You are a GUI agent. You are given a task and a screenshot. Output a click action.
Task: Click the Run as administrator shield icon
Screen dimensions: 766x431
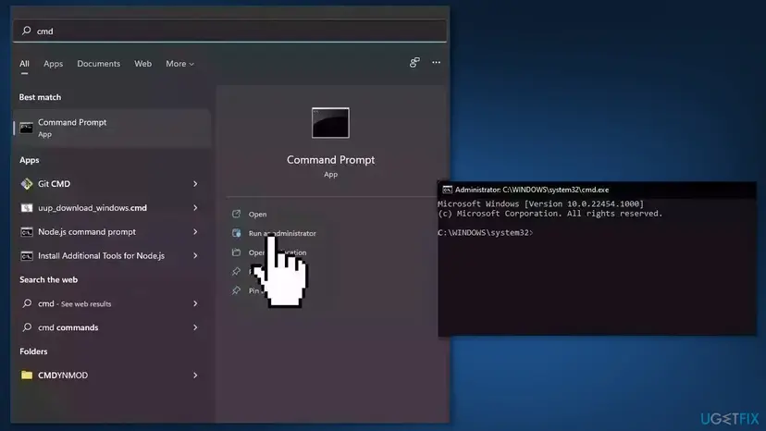pos(237,233)
